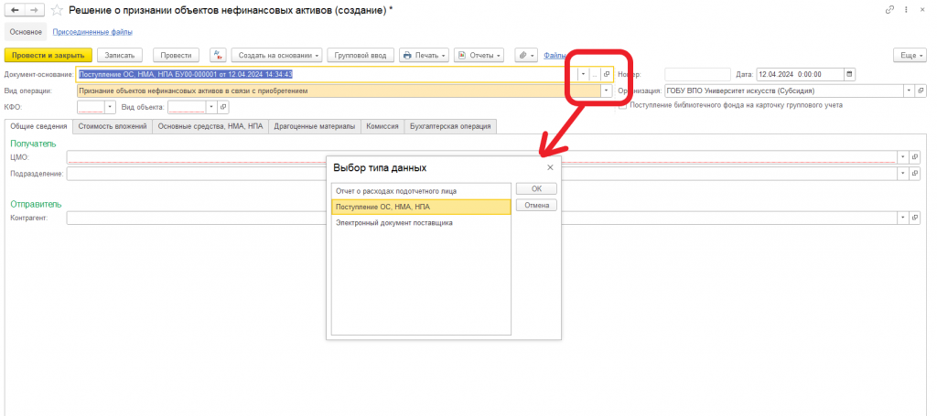The width and height of the screenshot is (937, 416).
Task: Open the Отчеты dropdown button
Action: point(479,55)
